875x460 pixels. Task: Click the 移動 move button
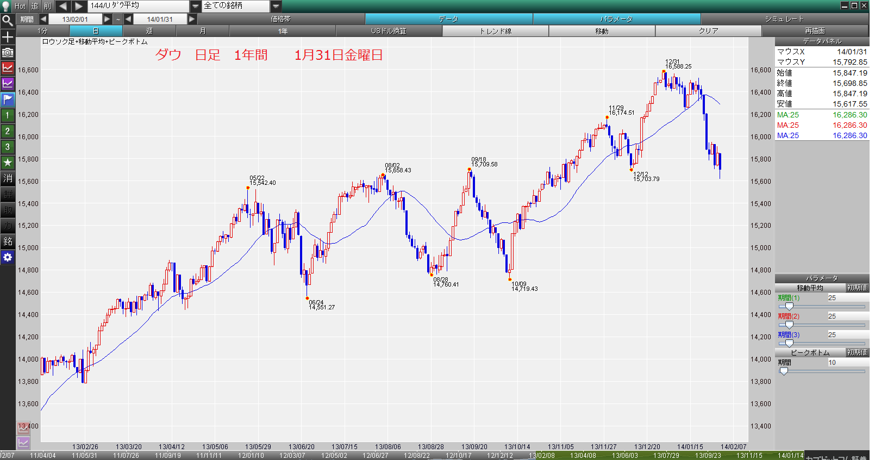tap(602, 31)
